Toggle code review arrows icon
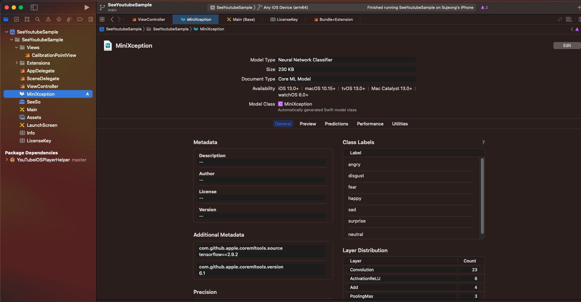Viewport: 581px width, 302px height. click(x=560, y=19)
